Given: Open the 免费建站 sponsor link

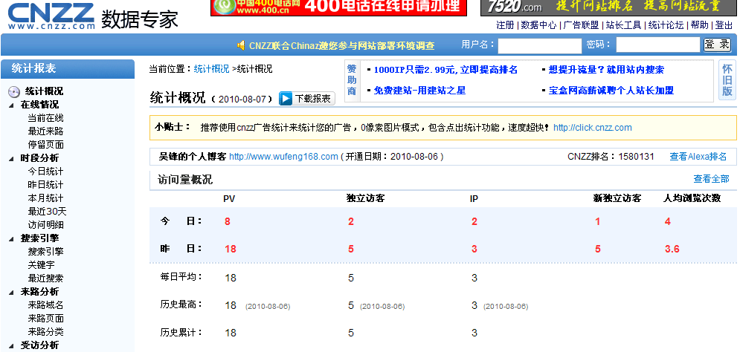Looking at the screenshot, I should [x=419, y=91].
